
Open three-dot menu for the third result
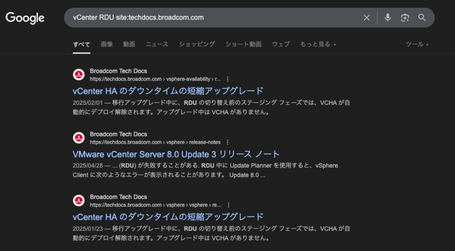point(228,205)
